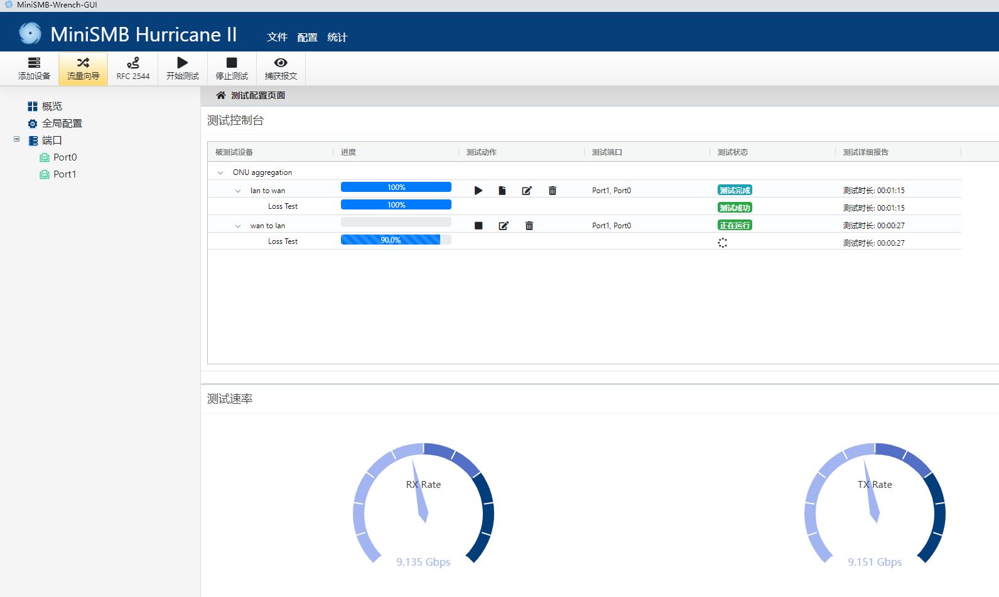Click the home icon in breadcrumb
999x597 pixels.
221,95
